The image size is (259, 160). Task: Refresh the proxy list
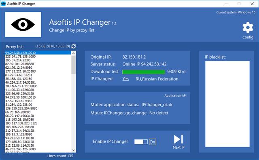pos(74,46)
